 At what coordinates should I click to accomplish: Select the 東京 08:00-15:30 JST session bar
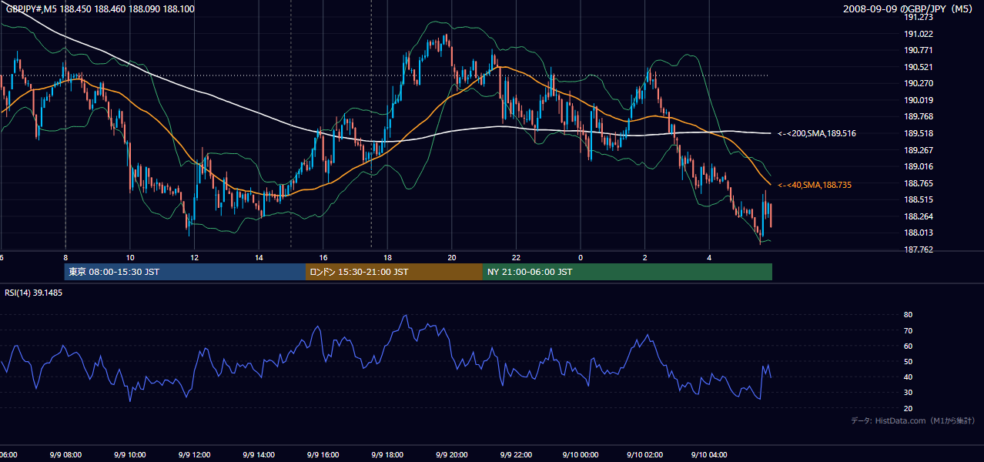click(x=185, y=272)
